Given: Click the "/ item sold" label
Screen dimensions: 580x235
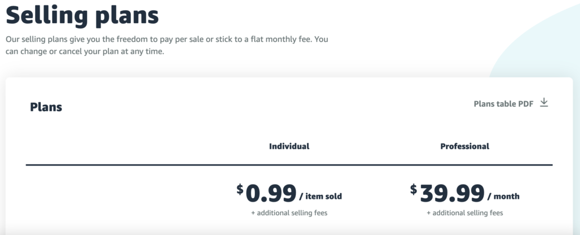Looking at the screenshot, I should tap(320, 197).
